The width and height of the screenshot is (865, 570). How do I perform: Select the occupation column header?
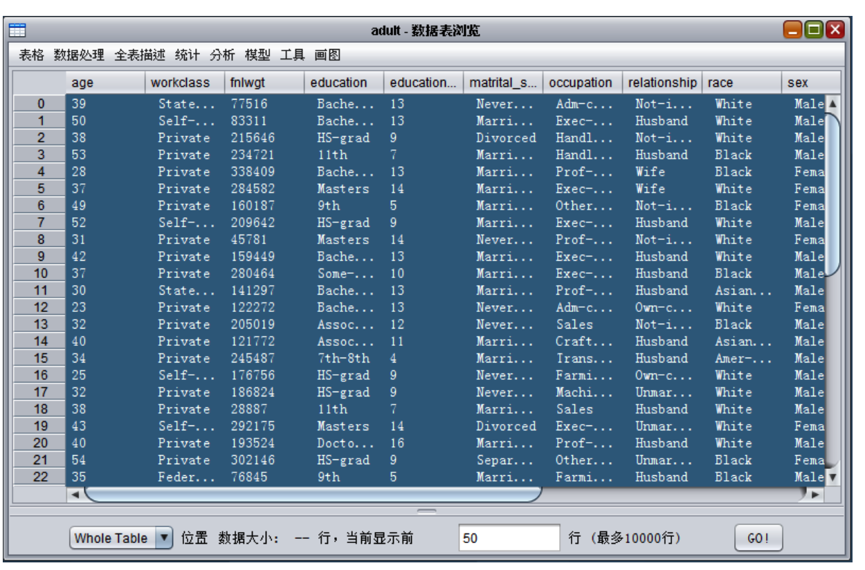point(583,82)
